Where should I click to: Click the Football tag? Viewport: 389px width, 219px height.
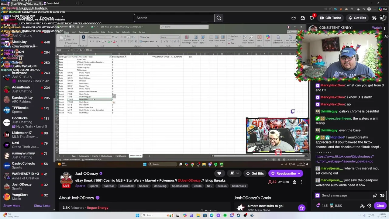coord(109,186)
